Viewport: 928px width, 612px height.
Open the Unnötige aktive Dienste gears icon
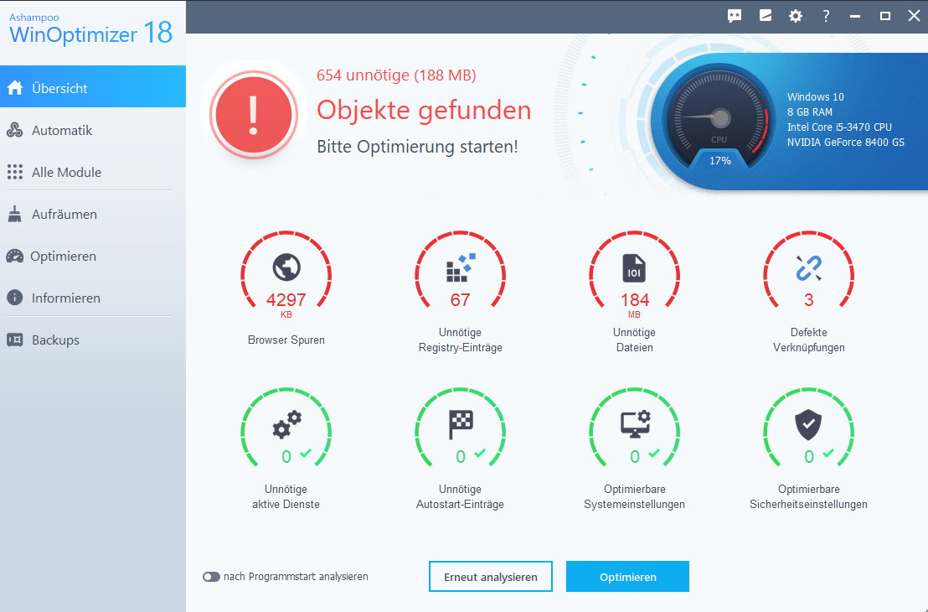286,426
